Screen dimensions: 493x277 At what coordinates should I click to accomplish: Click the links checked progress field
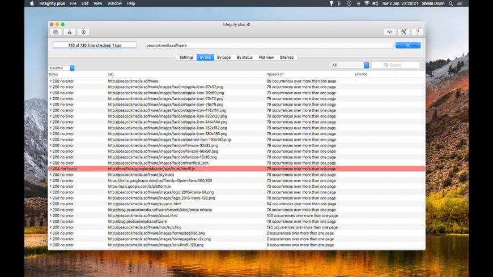click(x=95, y=45)
